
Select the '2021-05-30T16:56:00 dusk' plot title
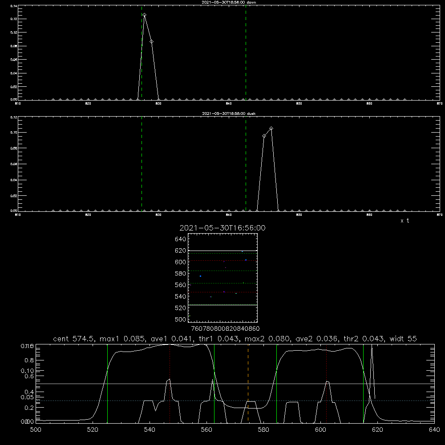[x=229, y=113]
